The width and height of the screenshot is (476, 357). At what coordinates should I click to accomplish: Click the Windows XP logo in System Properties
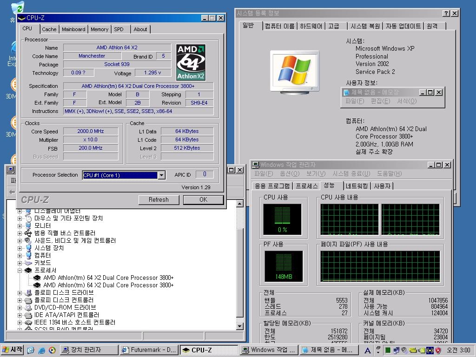click(294, 72)
